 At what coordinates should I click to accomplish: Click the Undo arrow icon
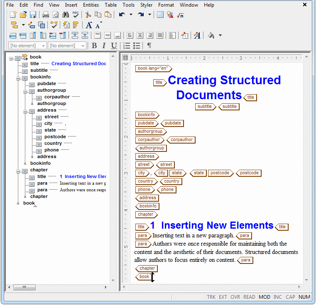coord(122,15)
